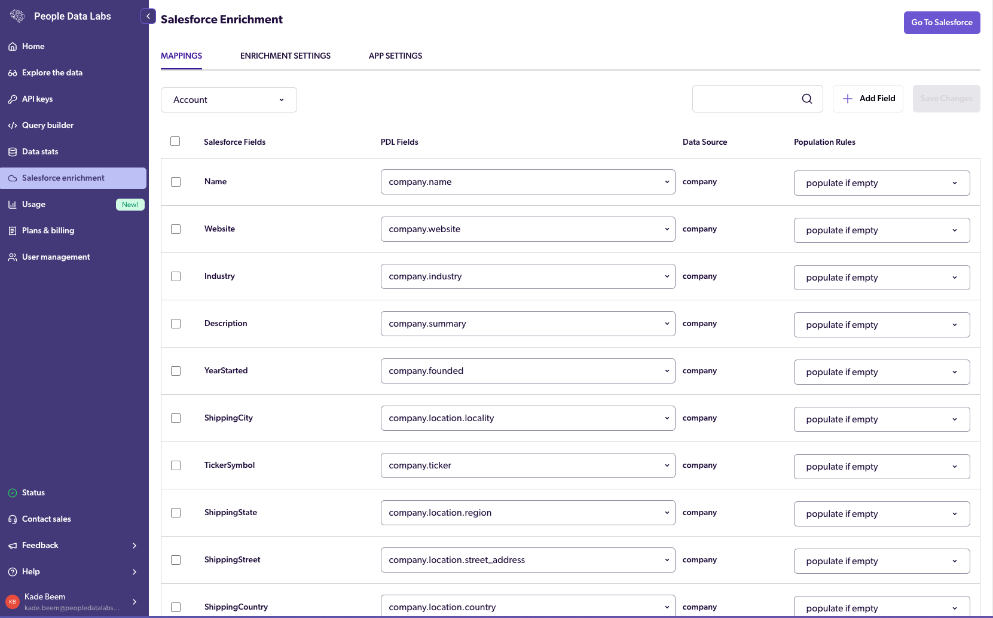Screen dimensions: 993x618
Task: Open the company.name PDL field dropdown
Action: [528, 182]
